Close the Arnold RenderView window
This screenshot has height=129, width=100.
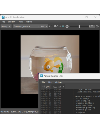pyautogui.click(x=95, y=17)
